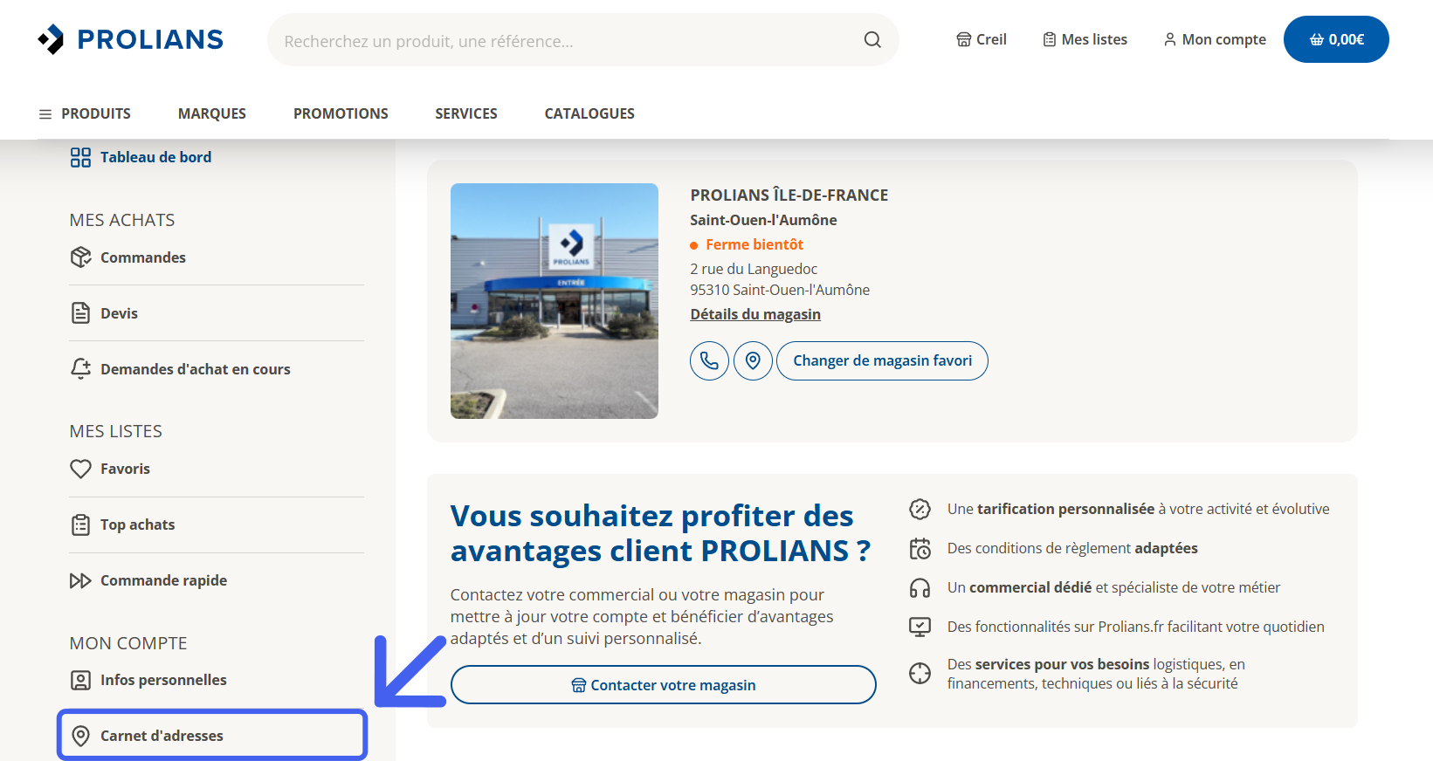Click the services pour vos besoins icon

click(x=920, y=673)
